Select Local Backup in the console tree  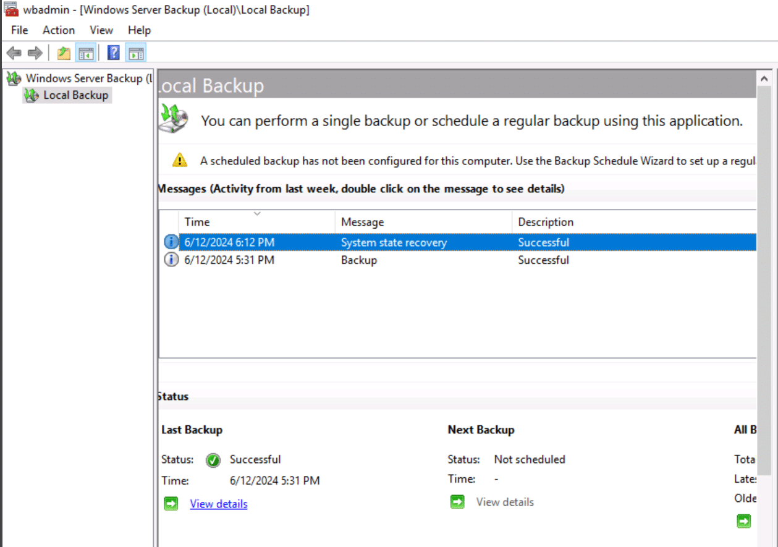pos(75,95)
